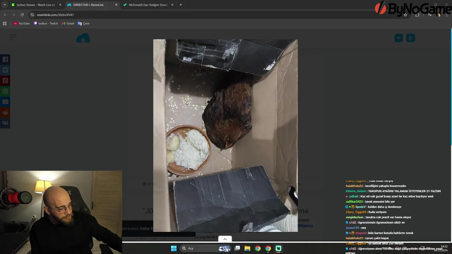Click chat username Diagard
452x254 pixels.
pos(361,233)
